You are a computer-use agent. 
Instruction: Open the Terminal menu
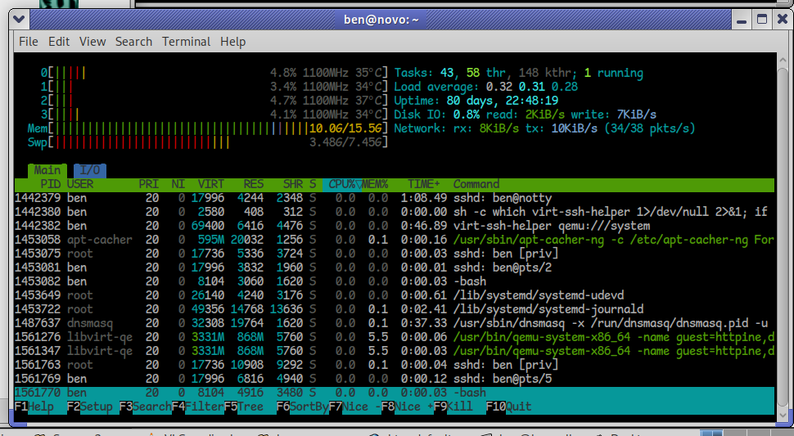click(186, 42)
